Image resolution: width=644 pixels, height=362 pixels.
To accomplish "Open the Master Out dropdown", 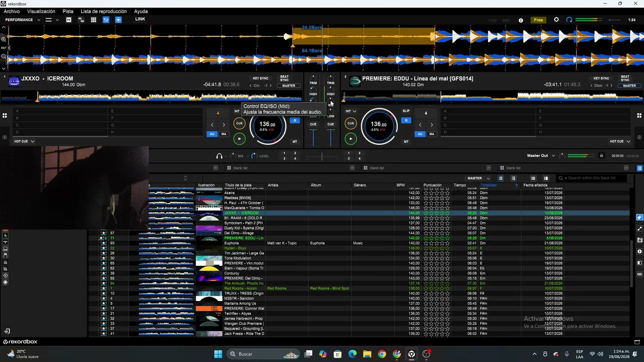I will pyautogui.click(x=541, y=156).
